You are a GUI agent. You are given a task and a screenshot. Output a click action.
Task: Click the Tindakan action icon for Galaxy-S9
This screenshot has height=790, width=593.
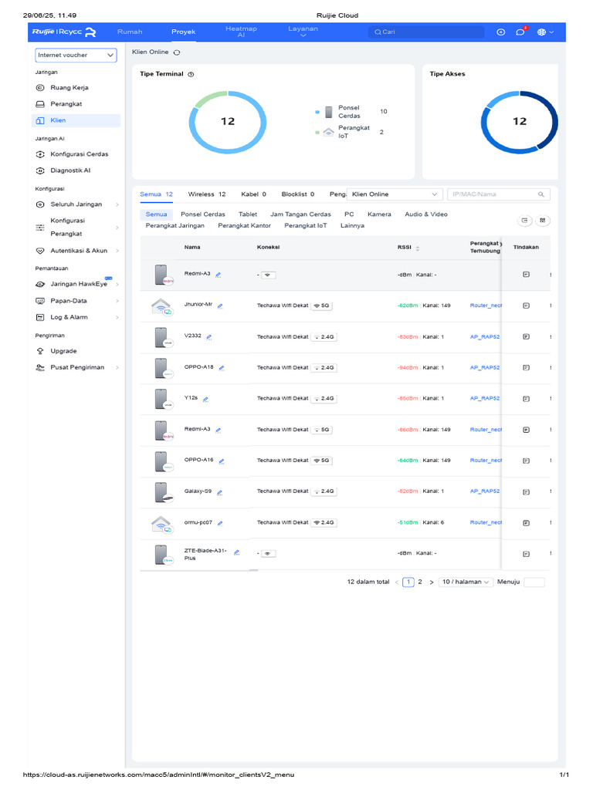pos(526,492)
